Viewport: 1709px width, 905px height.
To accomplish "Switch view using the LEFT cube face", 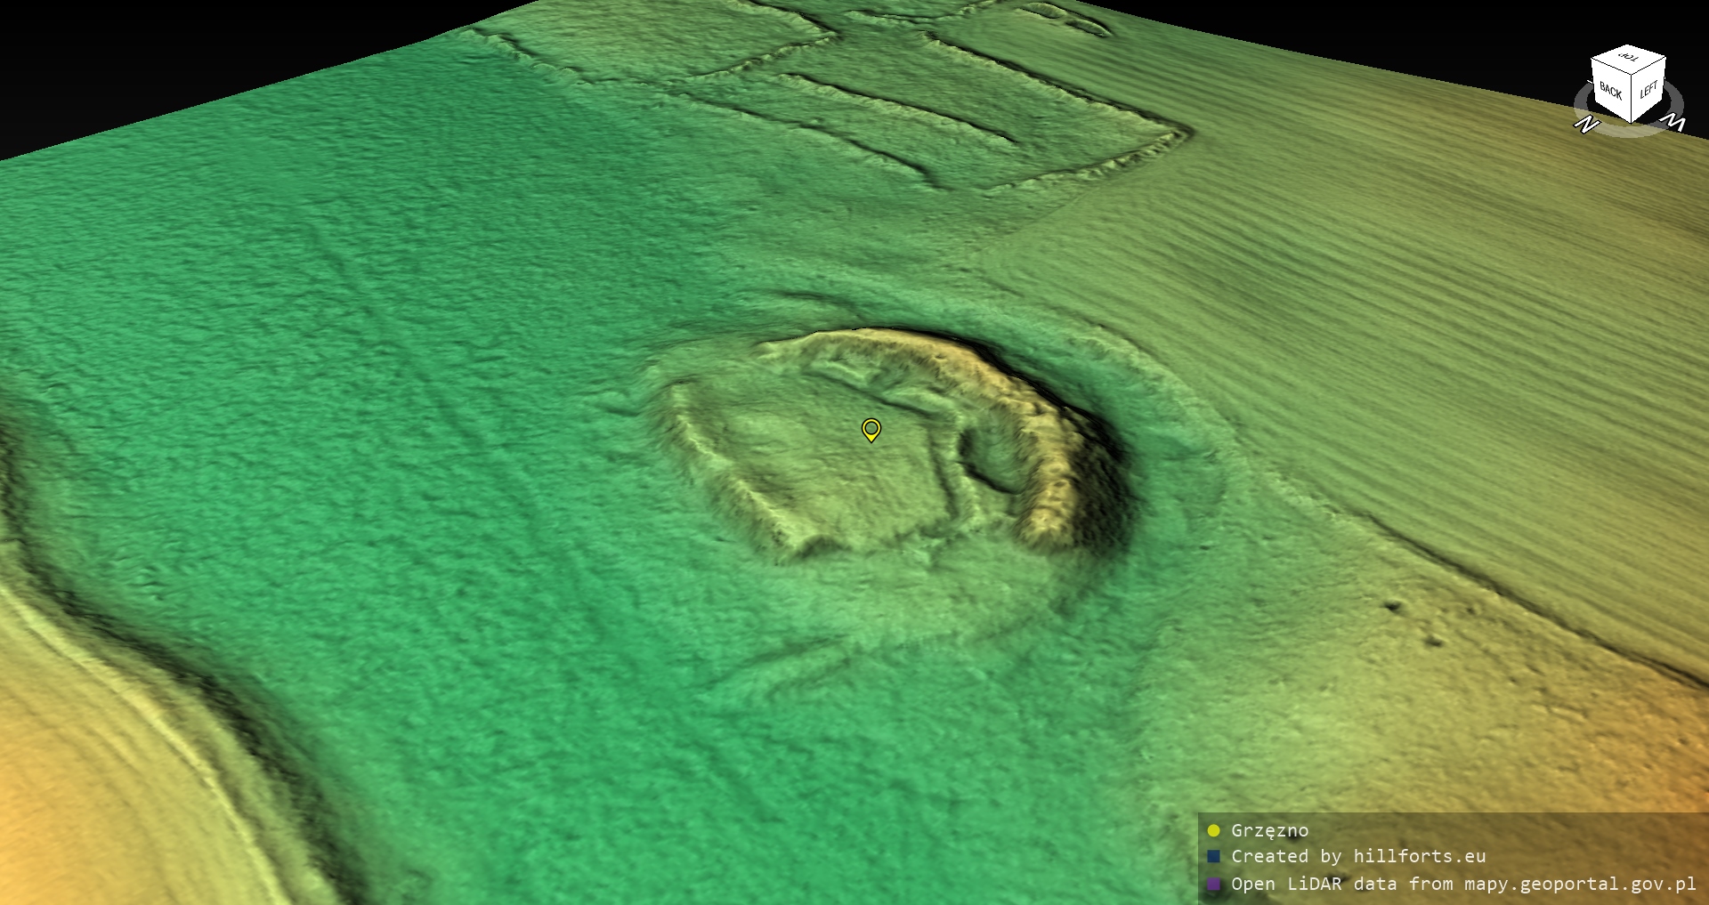I will [1648, 90].
